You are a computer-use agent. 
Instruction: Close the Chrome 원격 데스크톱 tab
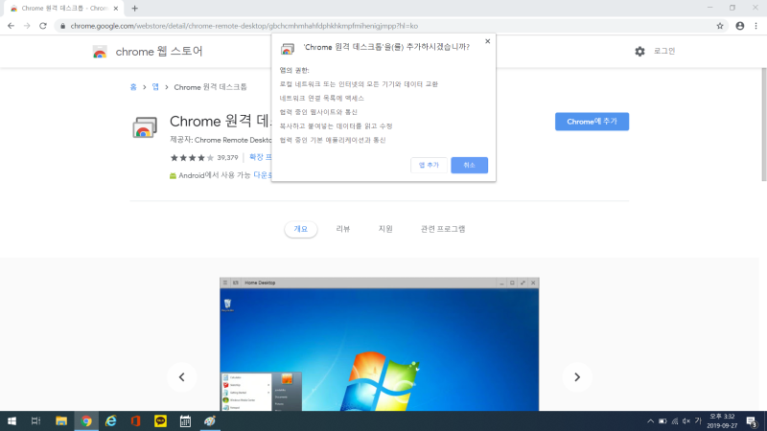[x=116, y=9]
